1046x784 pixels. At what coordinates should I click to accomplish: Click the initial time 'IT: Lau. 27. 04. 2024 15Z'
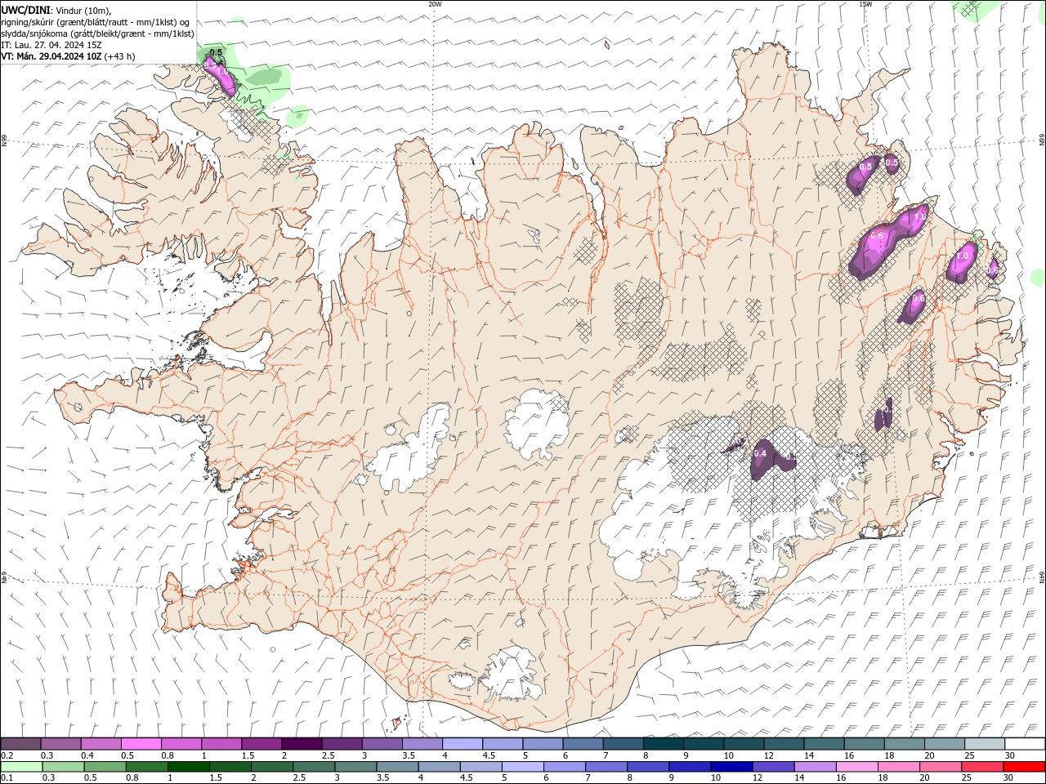click(x=50, y=45)
